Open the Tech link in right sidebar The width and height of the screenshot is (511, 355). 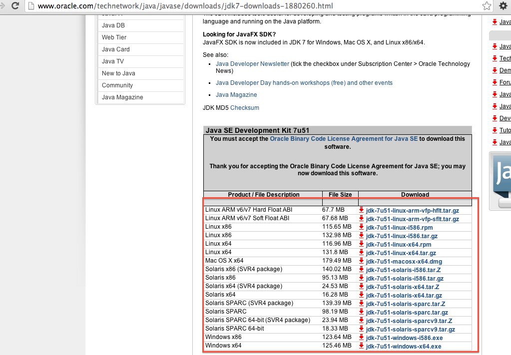coord(505,58)
